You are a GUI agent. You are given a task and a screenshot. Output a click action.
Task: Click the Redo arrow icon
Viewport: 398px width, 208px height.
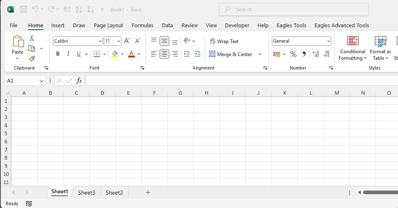click(51, 9)
